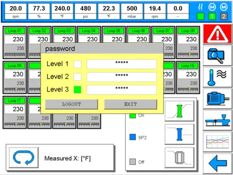
Task: Click the motor M1 circle icon
Action: click(x=212, y=7)
